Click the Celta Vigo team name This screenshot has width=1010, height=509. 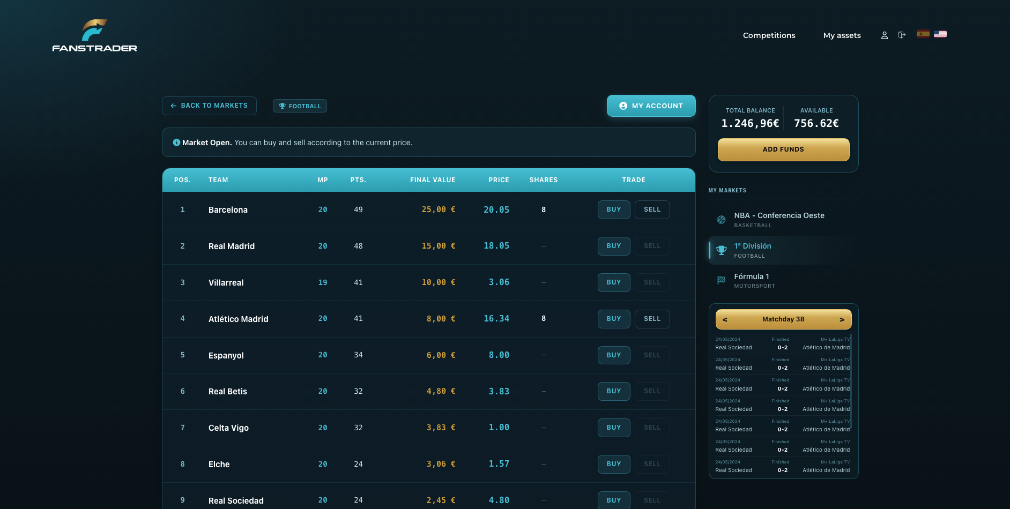click(228, 428)
